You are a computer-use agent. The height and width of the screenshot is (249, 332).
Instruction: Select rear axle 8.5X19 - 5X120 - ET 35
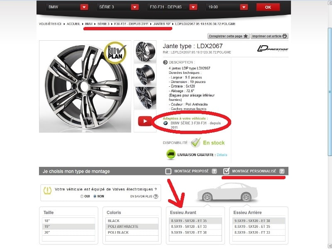point(259,227)
